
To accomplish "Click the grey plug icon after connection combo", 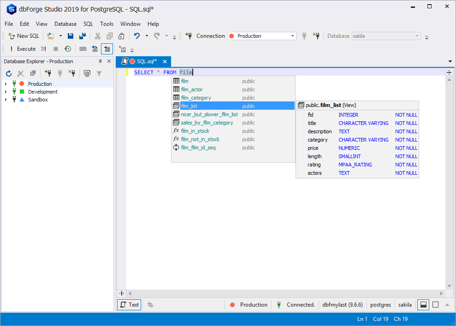I will [x=304, y=36].
